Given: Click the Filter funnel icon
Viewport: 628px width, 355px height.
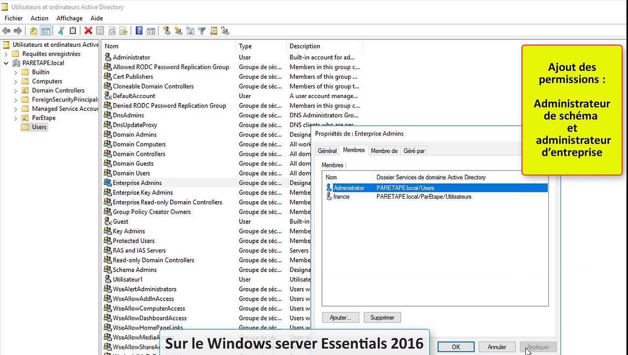Looking at the screenshot, I should click(x=202, y=31).
